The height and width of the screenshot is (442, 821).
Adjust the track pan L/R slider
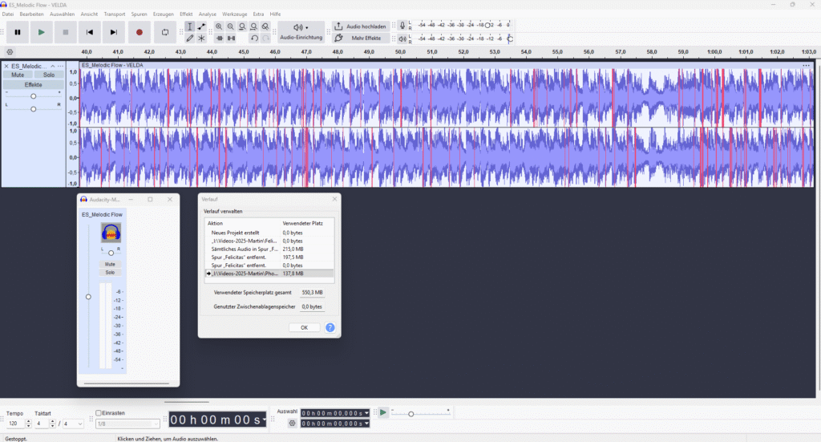point(34,109)
